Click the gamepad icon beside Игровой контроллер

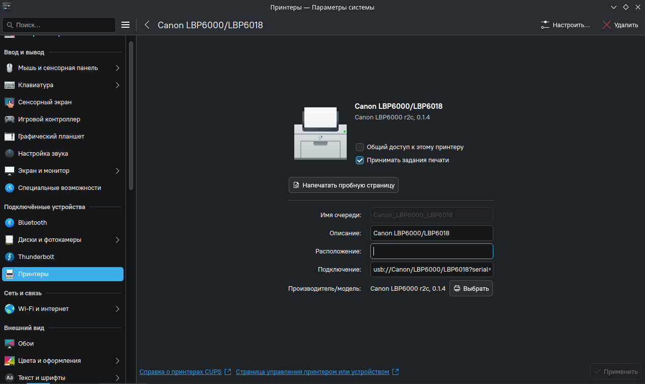[x=9, y=119]
